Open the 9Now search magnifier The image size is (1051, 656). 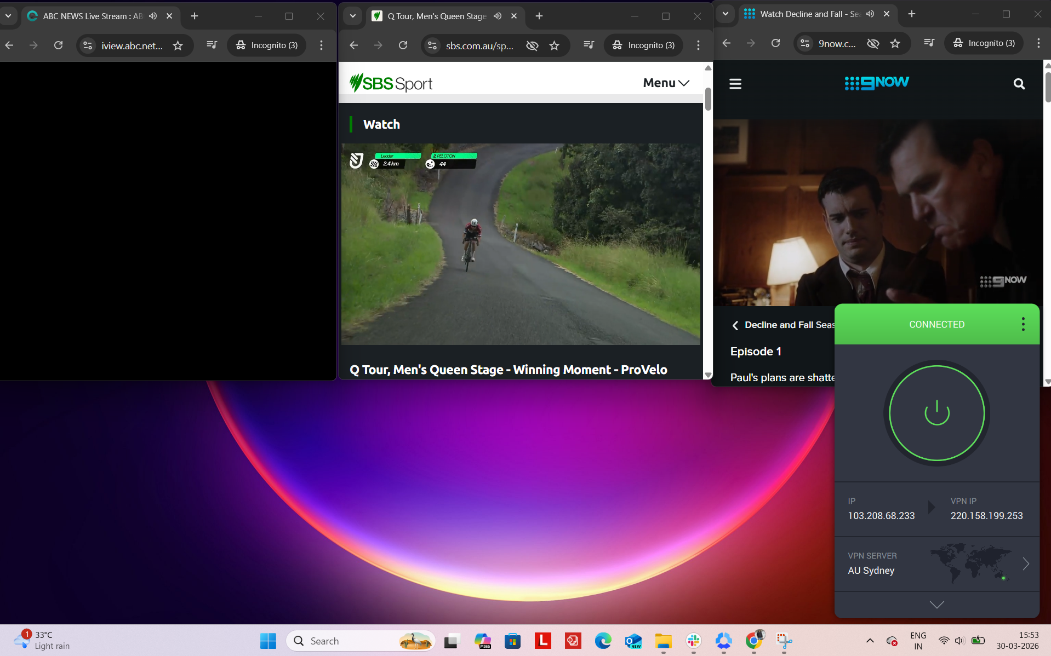tap(1018, 83)
